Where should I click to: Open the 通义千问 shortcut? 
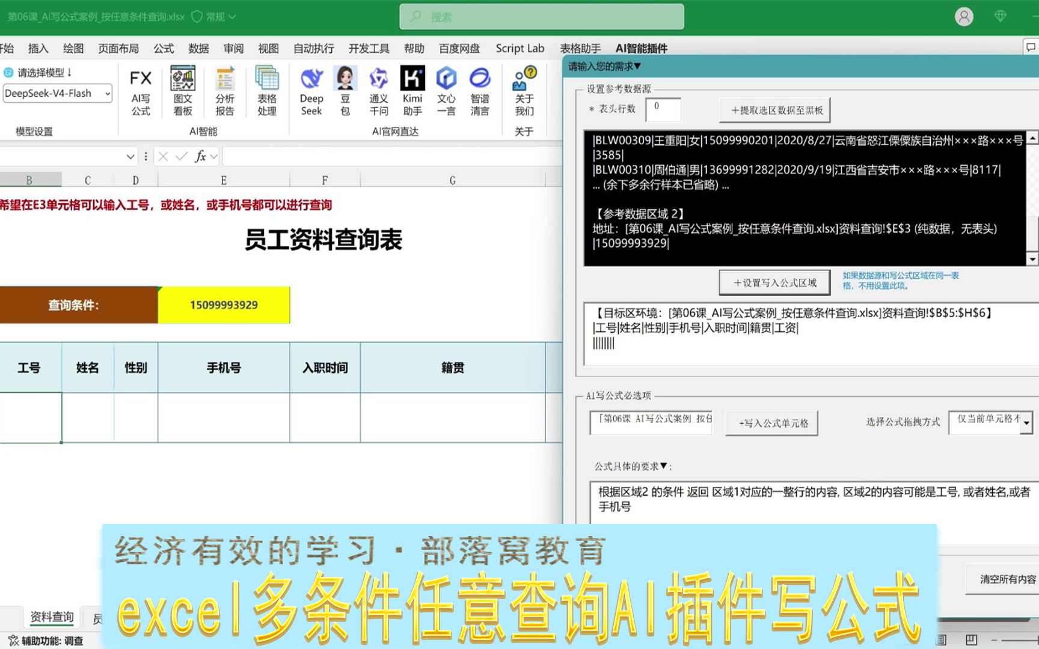(379, 91)
